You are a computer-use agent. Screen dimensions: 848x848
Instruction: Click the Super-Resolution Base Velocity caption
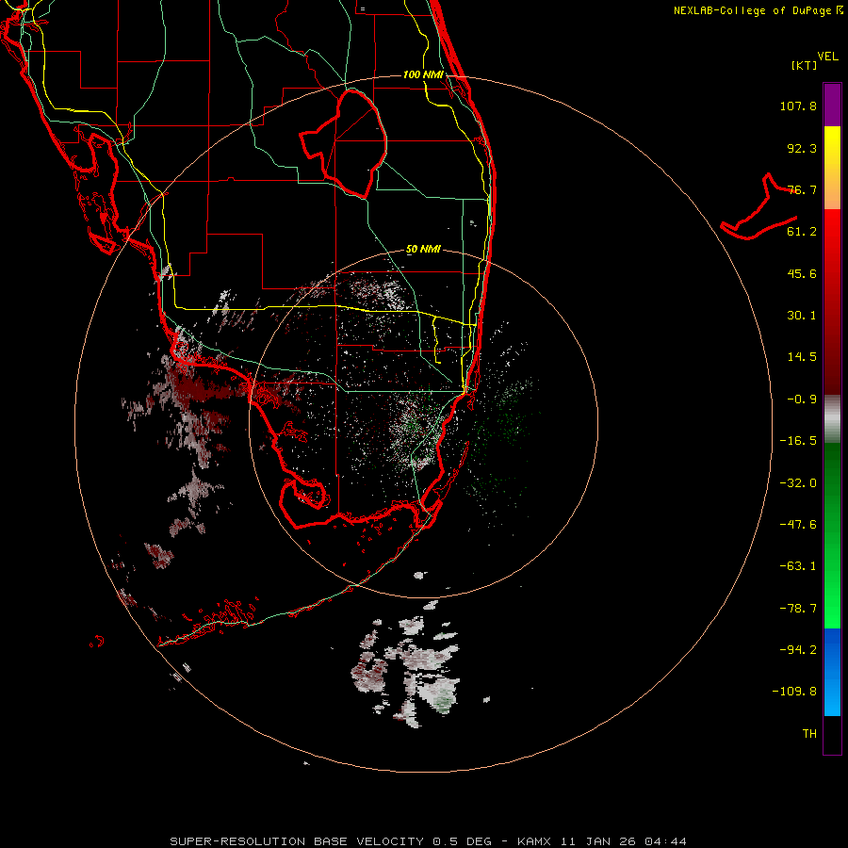click(428, 841)
